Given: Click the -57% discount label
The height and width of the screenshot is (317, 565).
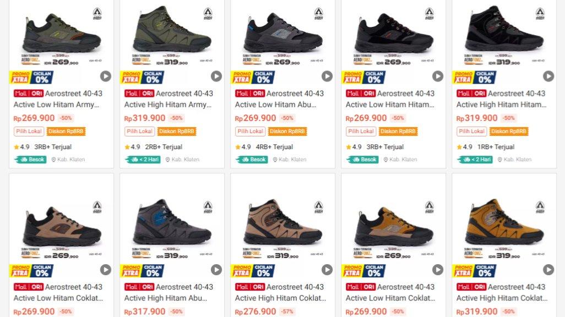Looking at the screenshot, I should pos(286,311).
